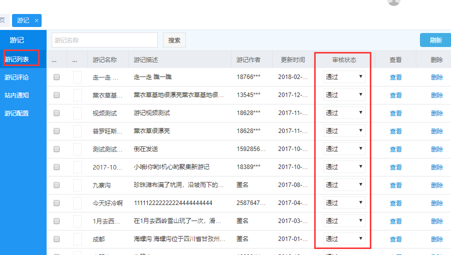This screenshot has height=255, width=451.
Task: Expand review status dropdown for 普罗旺斯 row
Action: click(x=344, y=131)
